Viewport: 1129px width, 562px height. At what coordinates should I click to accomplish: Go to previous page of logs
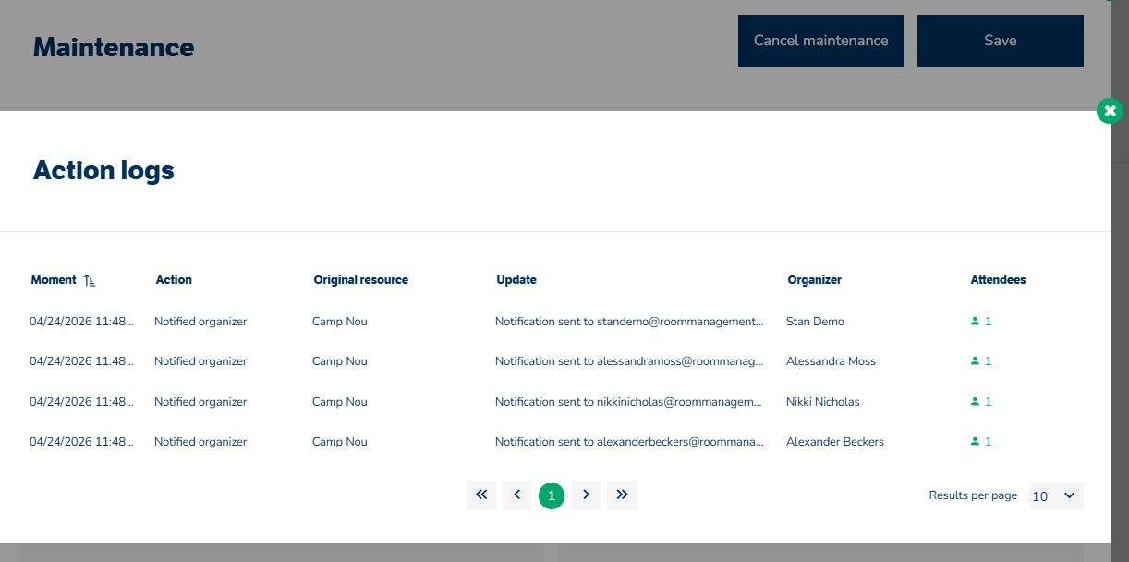click(x=516, y=495)
